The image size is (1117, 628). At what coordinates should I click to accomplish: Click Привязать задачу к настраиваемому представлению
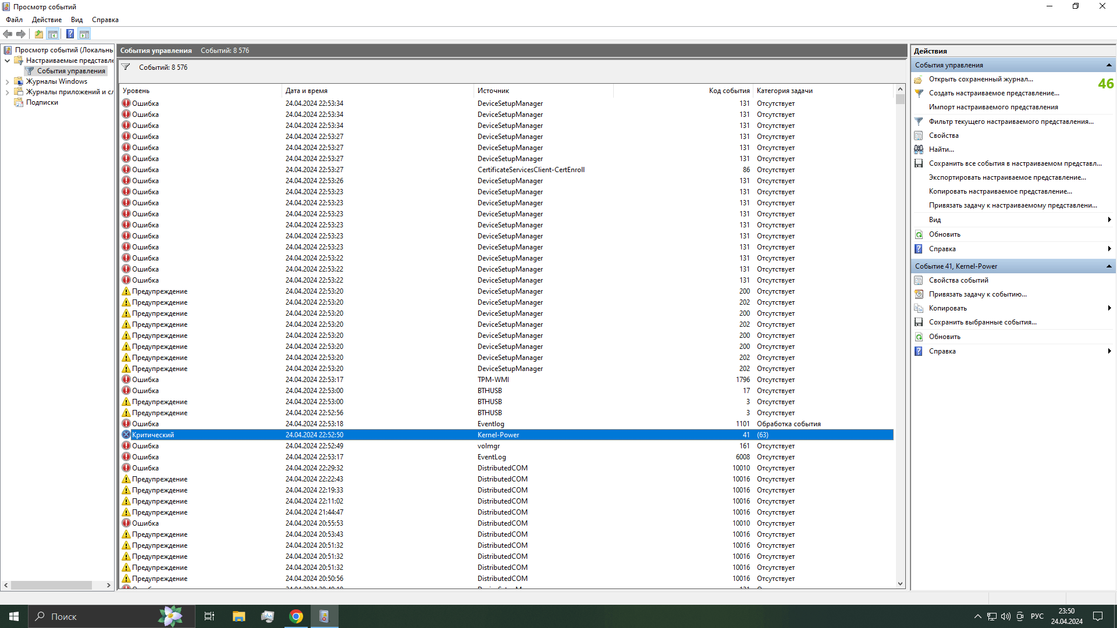pyautogui.click(x=1013, y=205)
